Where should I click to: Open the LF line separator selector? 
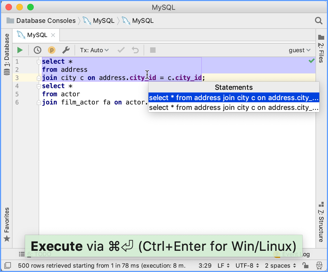(224, 265)
